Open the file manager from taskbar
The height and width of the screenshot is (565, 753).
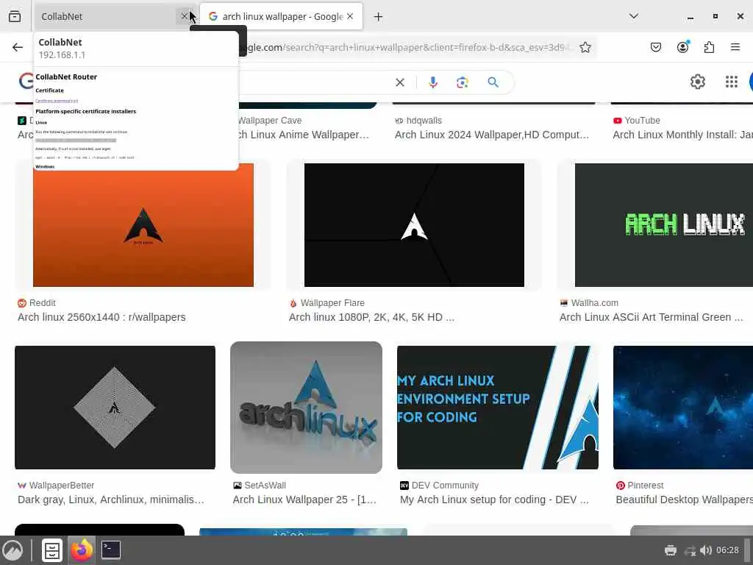(52, 550)
